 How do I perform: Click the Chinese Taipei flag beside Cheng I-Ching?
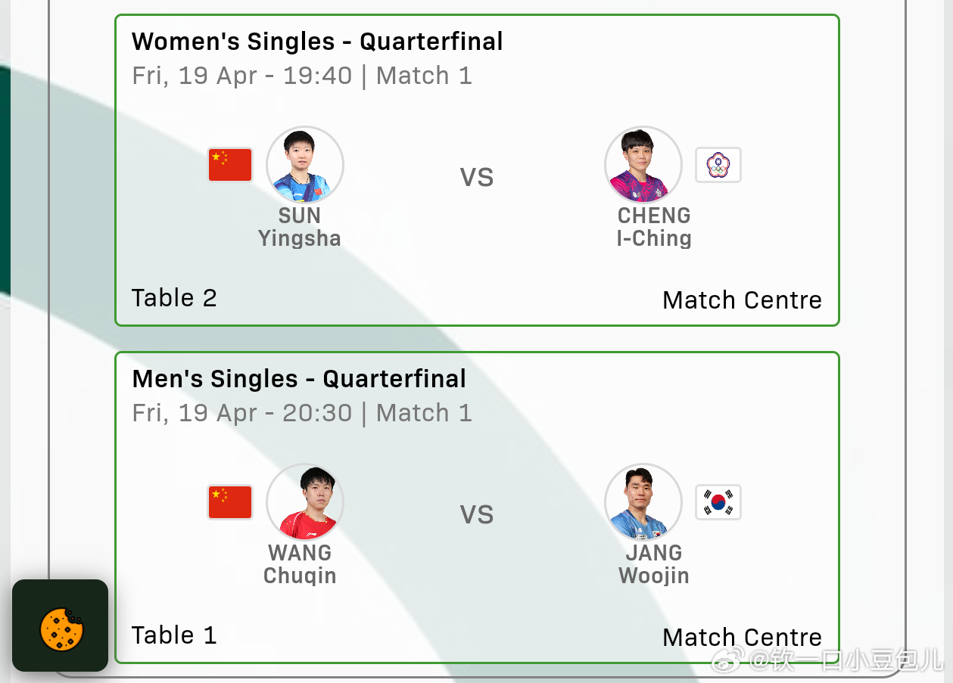[x=718, y=165]
